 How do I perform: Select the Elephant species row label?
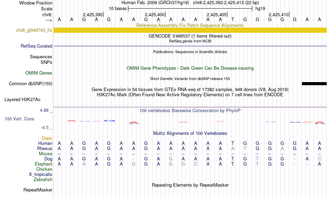click(43, 164)
